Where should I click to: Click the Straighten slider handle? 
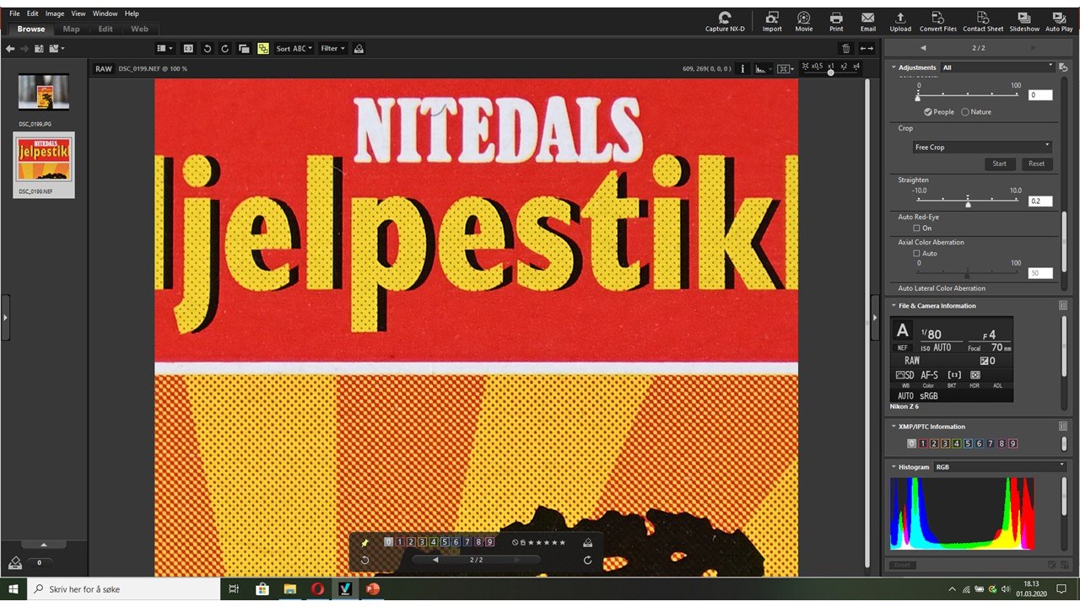coord(968,203)
